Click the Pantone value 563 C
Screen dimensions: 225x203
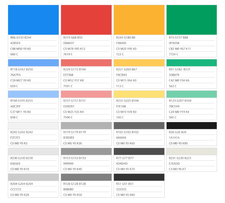173,86
